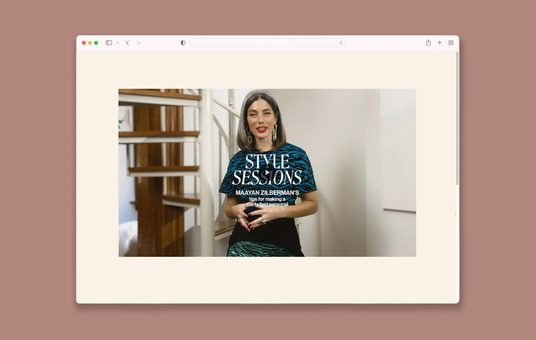Open the privacy report shield icon

(x=183, y=43)
